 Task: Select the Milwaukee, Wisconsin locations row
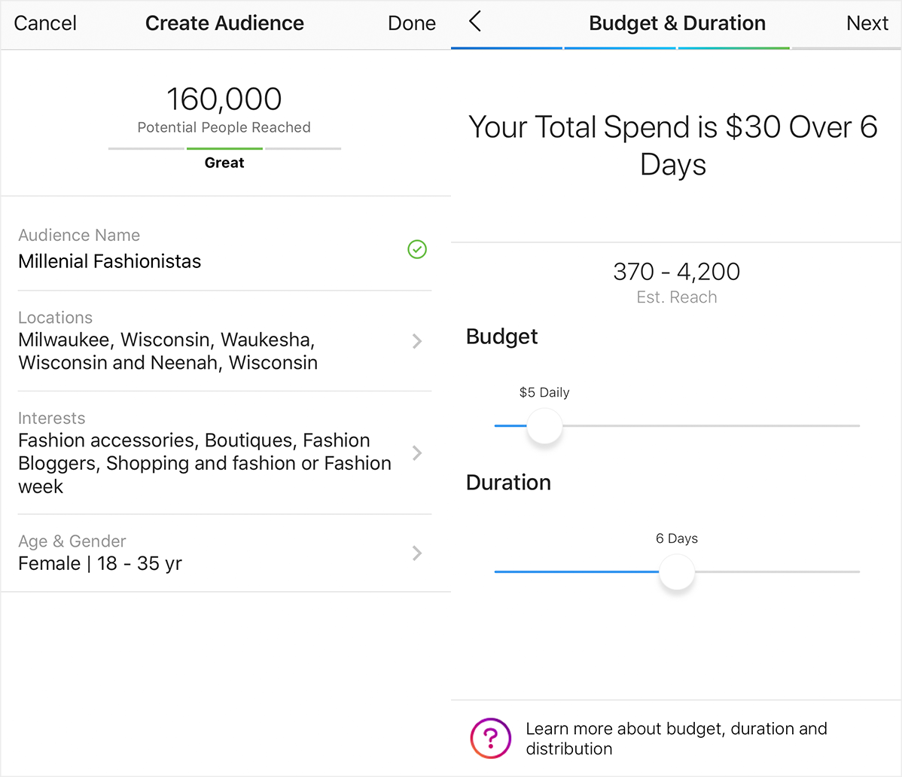click(x=225, y=341)
